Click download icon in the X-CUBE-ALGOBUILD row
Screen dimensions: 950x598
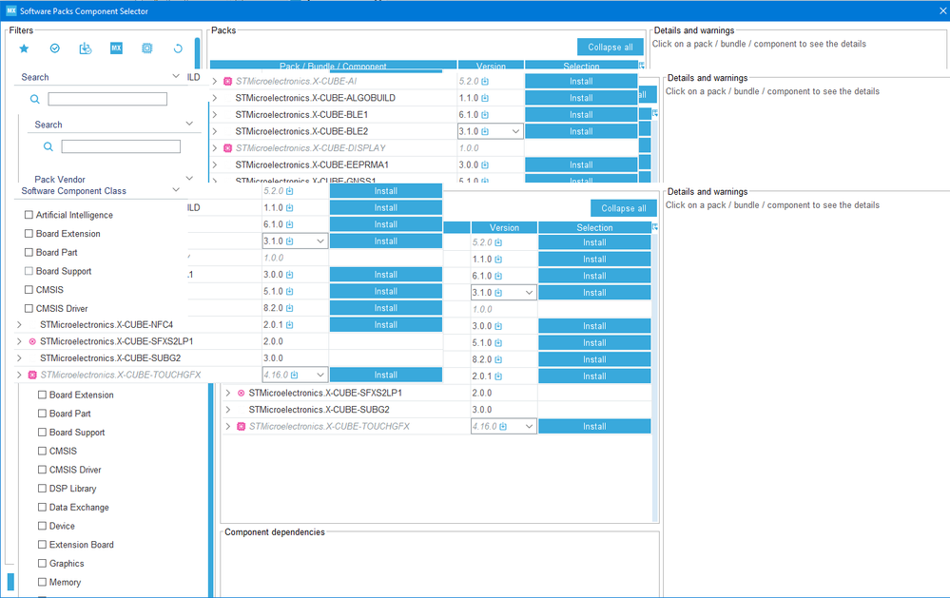(485, 98)
